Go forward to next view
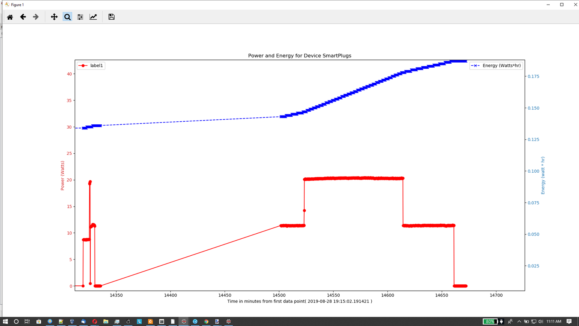 click(36, 17)
